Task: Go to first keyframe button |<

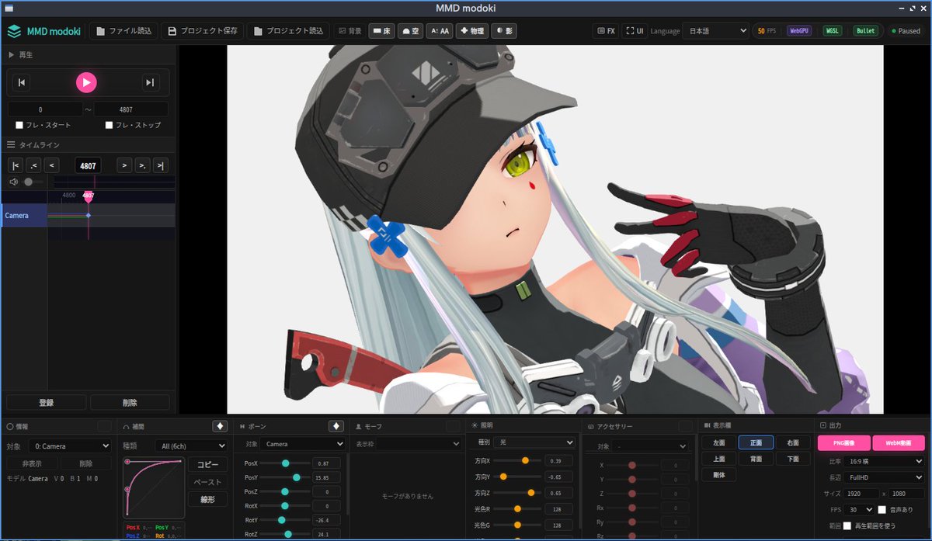Action: (x=16, y=165)
